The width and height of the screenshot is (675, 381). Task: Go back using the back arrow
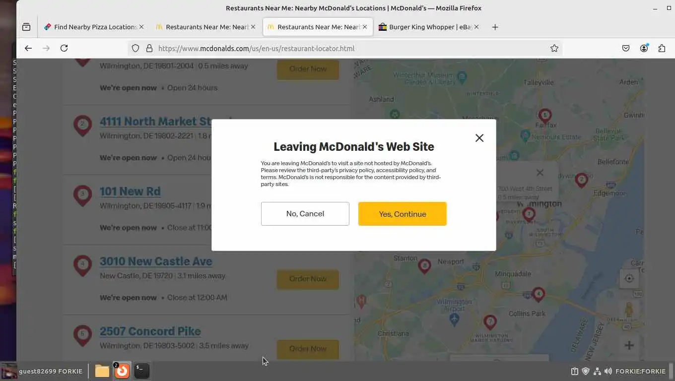point(28,48)
